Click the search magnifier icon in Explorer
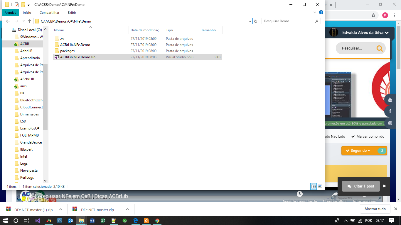The height and width of the screenshot is (225, 401). point(316,21)
